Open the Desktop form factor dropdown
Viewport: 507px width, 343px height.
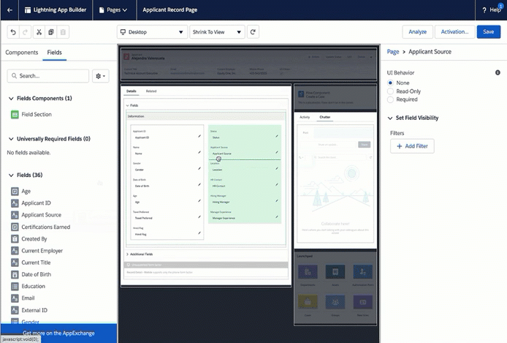[152, 32]
